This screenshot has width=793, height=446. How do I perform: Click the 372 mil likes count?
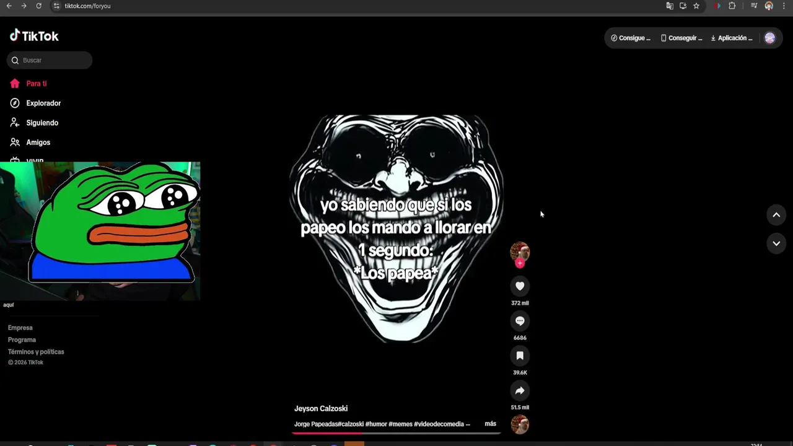pos(520,303)
